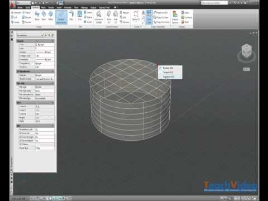The width and height of the screenshot is (268, 201).
Task: Click the Hide CV tool
Action: point(116,17)
